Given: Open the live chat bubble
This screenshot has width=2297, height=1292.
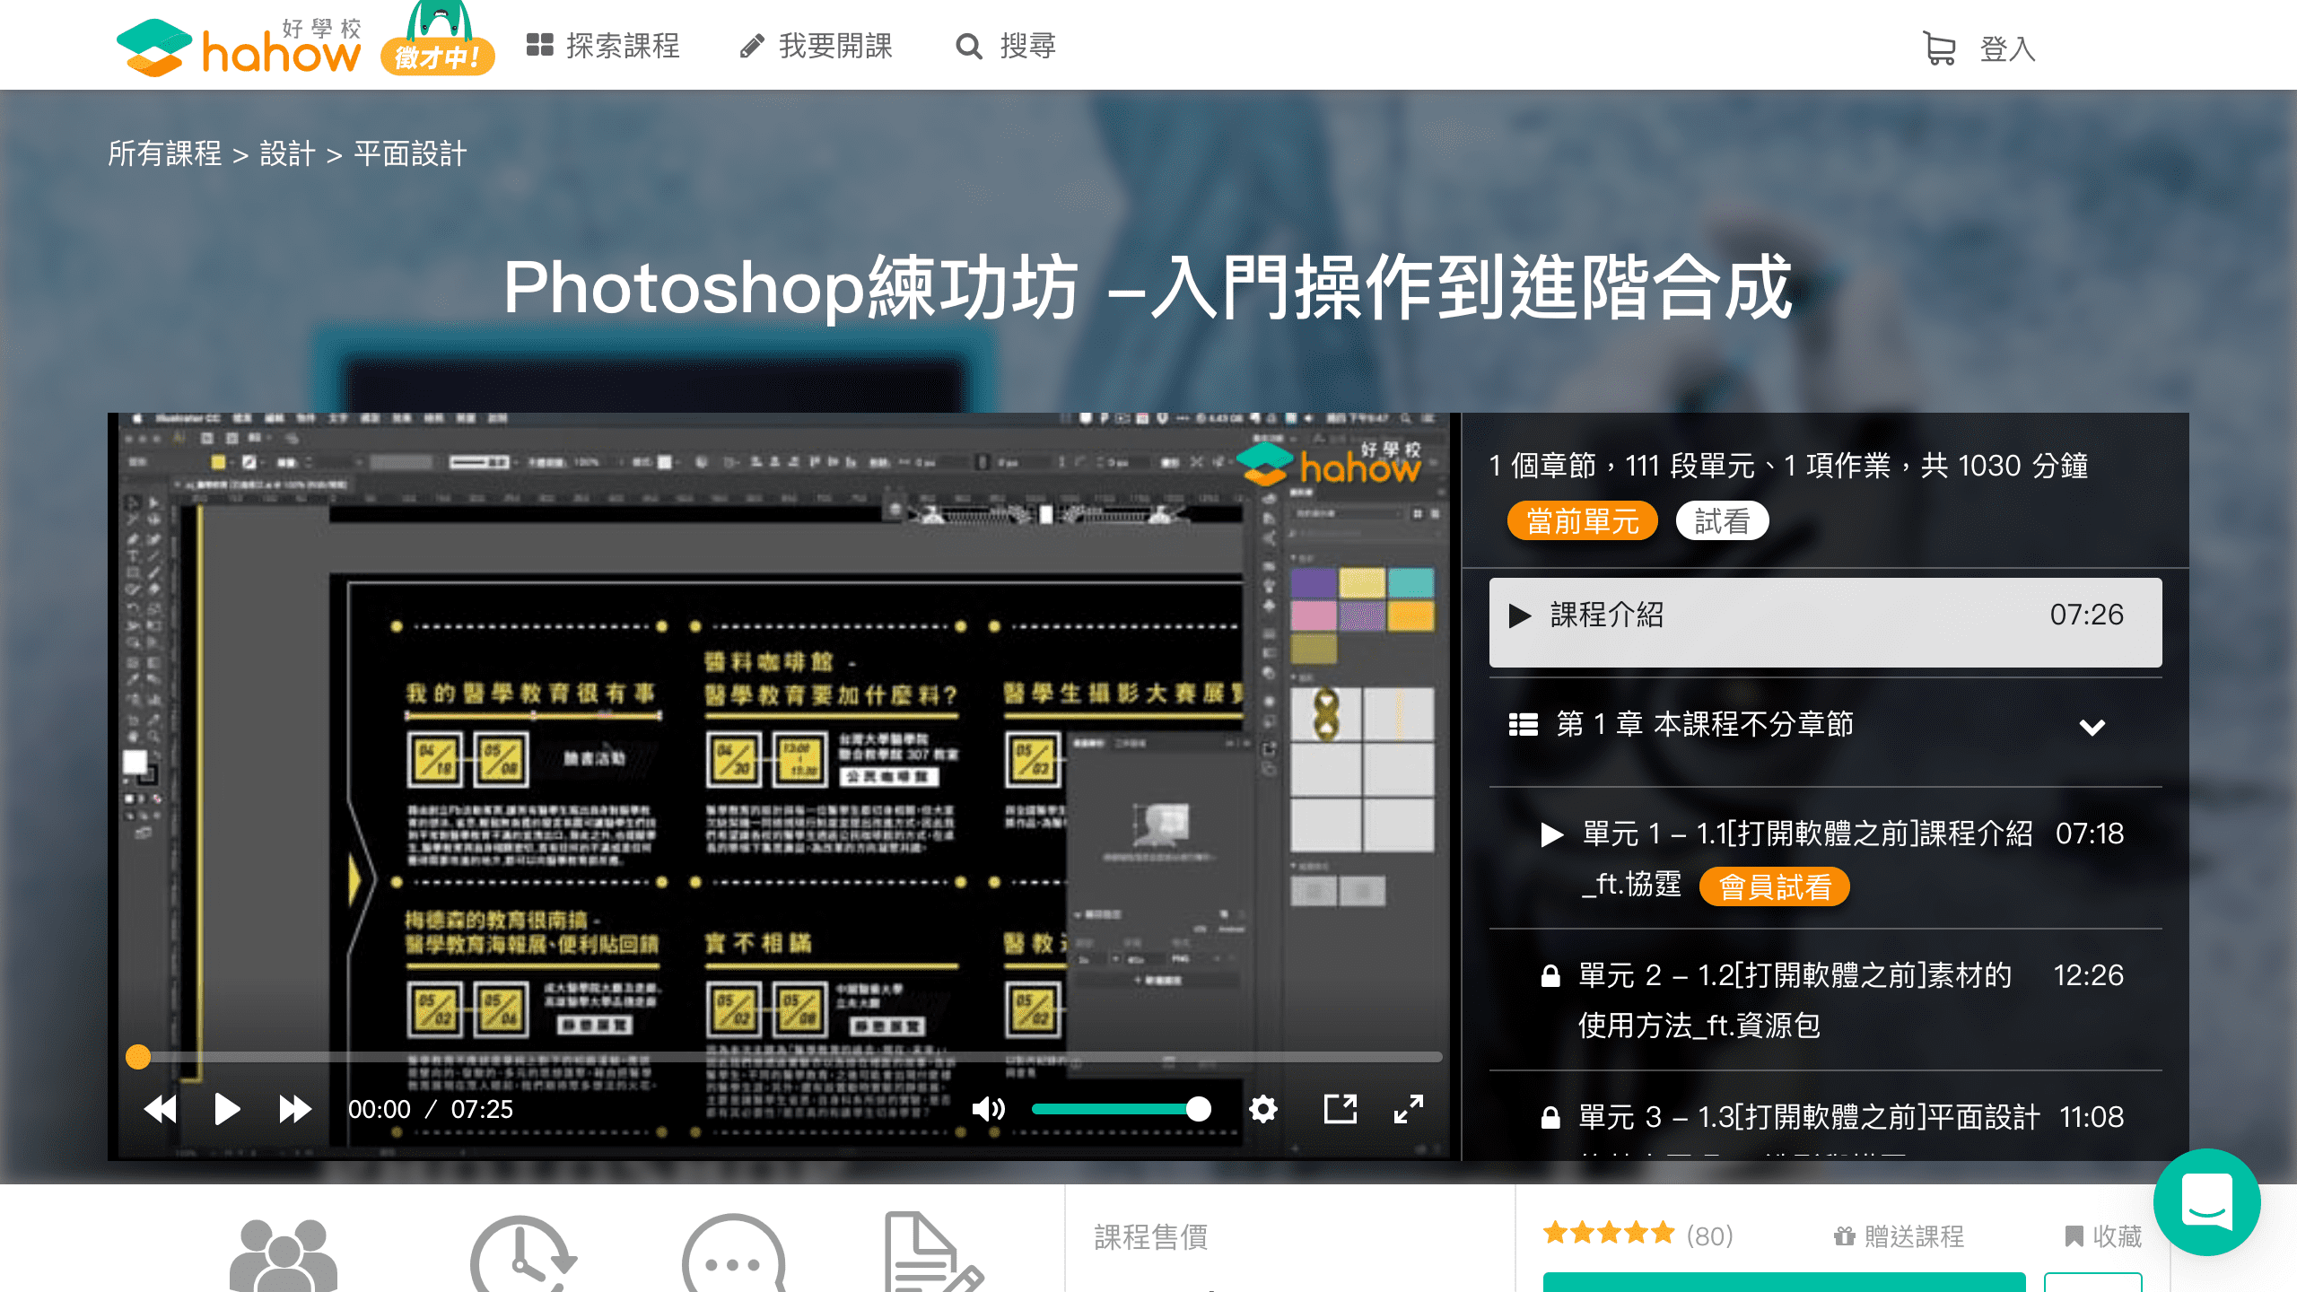Looking at the screenshot, I should point(2207,1203).
